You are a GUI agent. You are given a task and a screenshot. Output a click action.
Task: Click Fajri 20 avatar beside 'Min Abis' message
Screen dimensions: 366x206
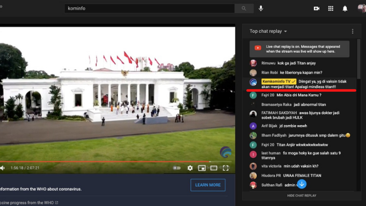coord(253,95)
